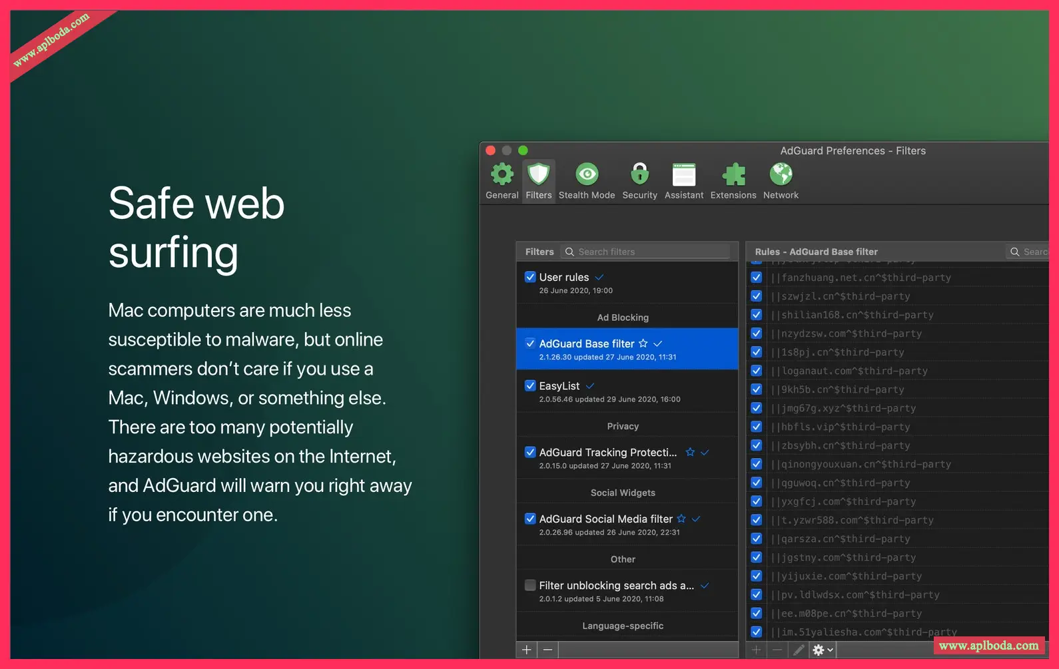Show the Extensions preferences
Image resolution: width=1059 pixels, height=669 pixels.
(x=733, y=181)
